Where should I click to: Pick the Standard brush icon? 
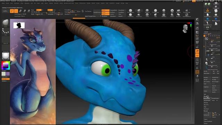coord(147,11)
